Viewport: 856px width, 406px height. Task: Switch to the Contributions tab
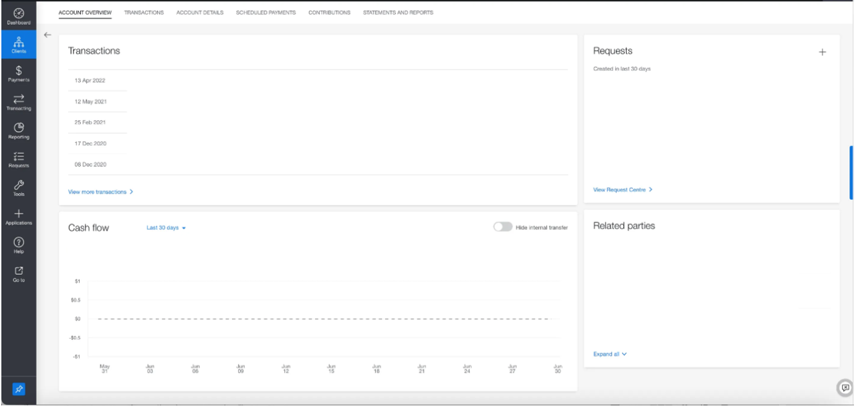point(329,13)
